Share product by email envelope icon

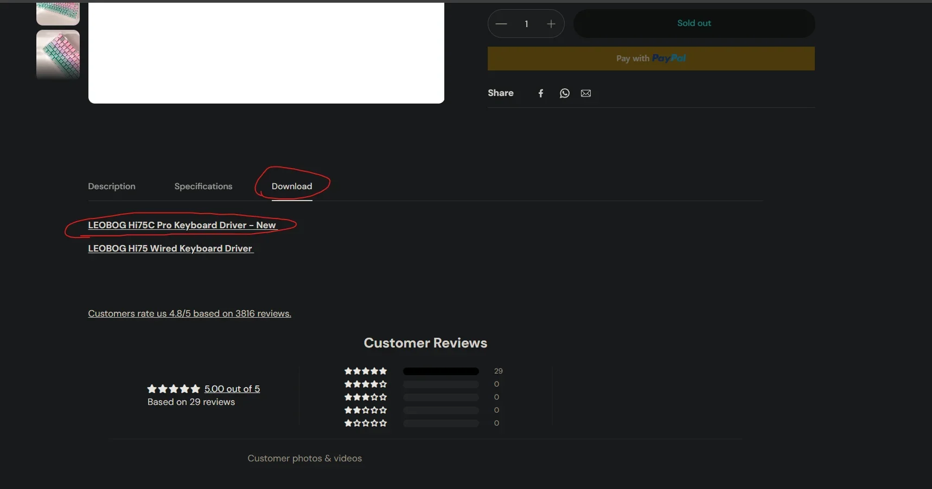tap(586, 93)
